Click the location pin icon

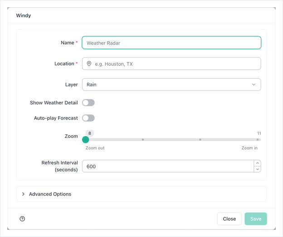pyautogui.click(x=89, y=64)
